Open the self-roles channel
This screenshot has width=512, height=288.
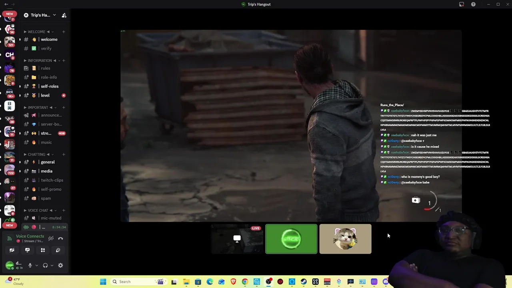(x=45, y=86)
